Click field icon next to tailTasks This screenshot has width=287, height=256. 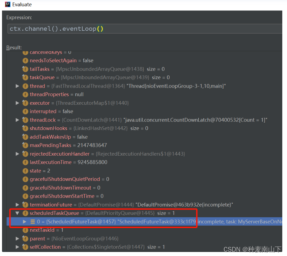[x=25, y=69]
